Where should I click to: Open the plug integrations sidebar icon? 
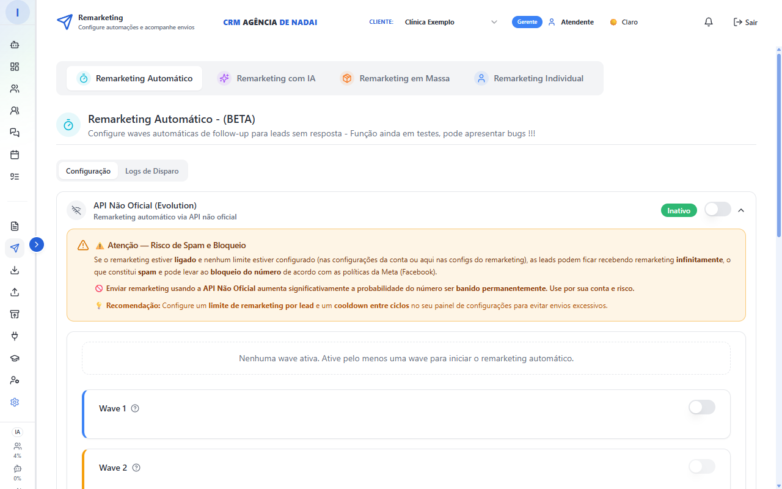click(15, 336)
